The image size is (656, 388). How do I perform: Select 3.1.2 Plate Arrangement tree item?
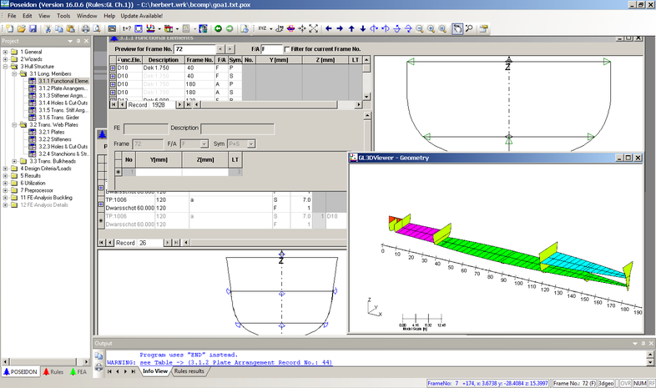[63, 88]
